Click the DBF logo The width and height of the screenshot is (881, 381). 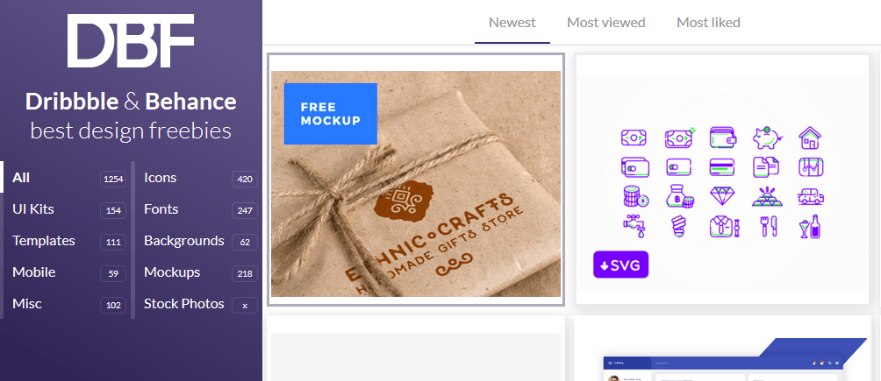pyautogui.click(x=131, y=41)
